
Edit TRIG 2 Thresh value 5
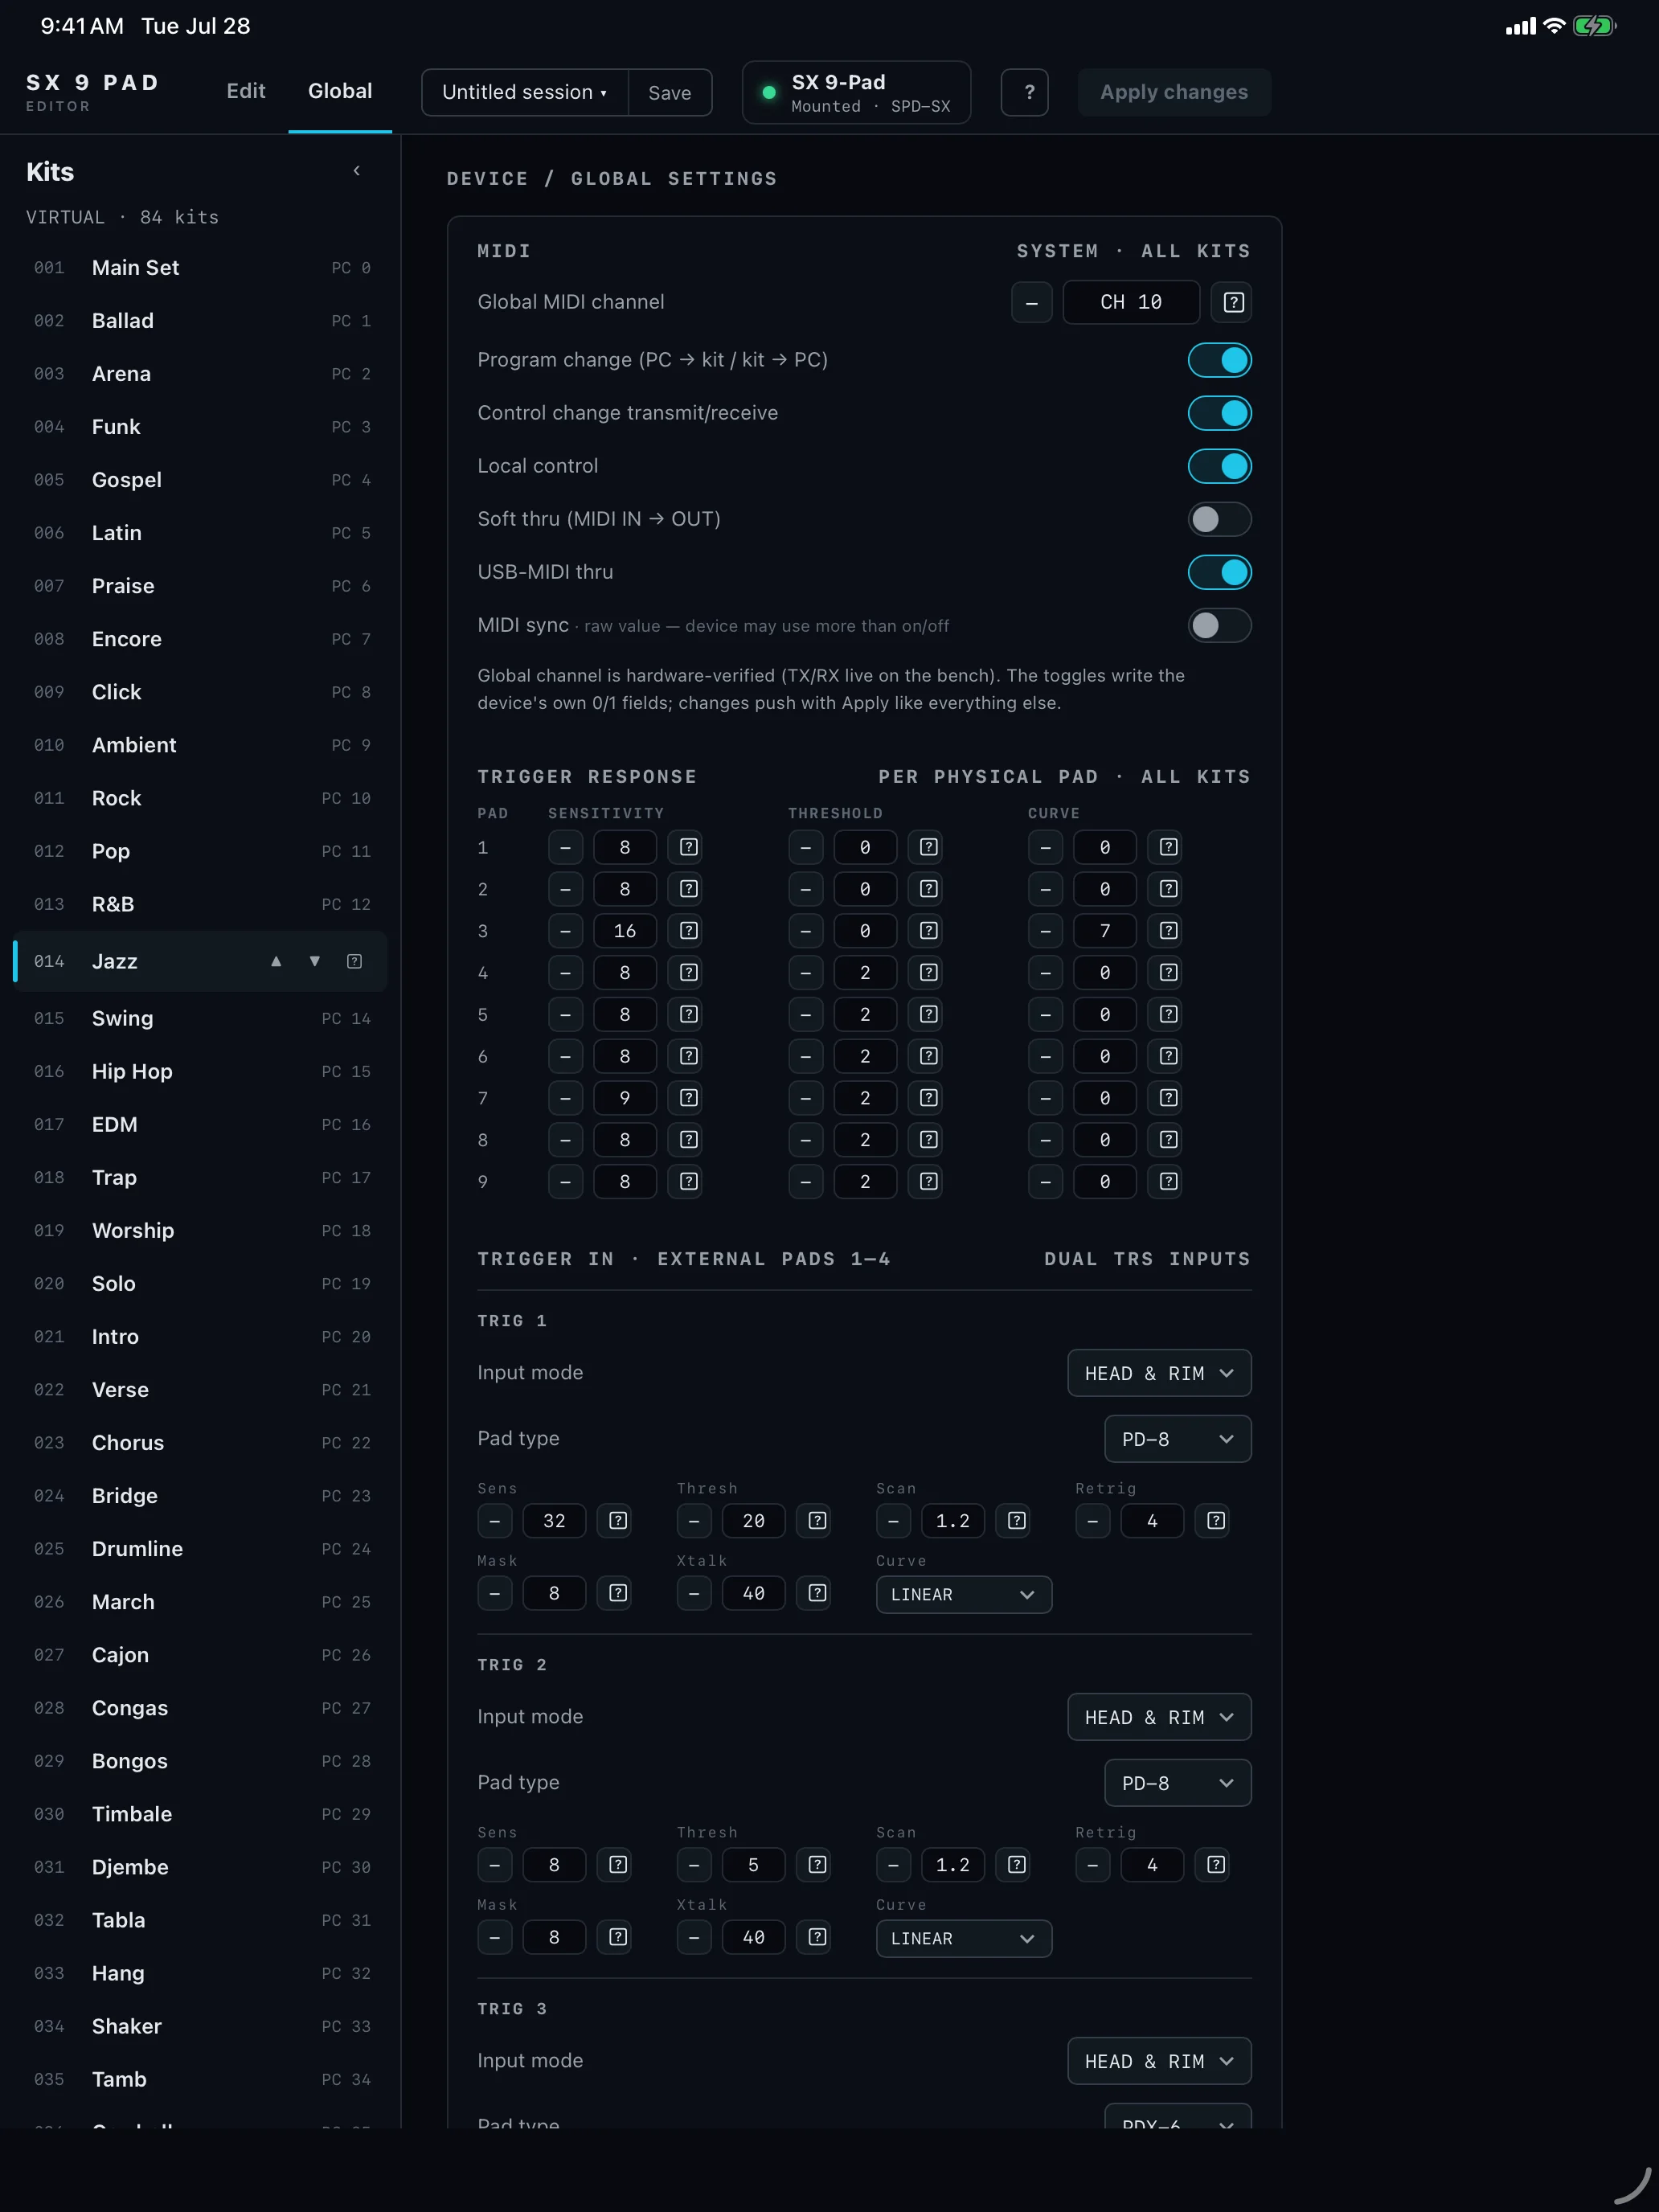[753, 1865]
